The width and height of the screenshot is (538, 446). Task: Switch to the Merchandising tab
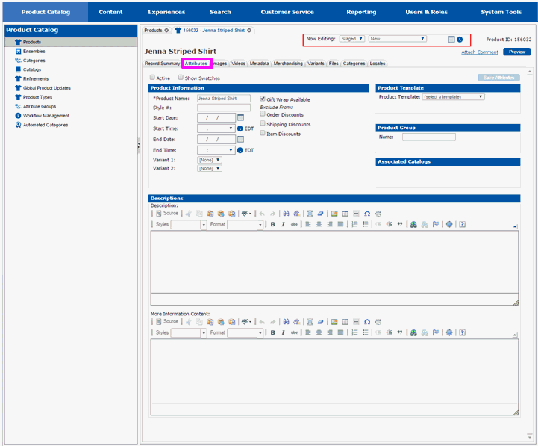(x=288, y=64)
